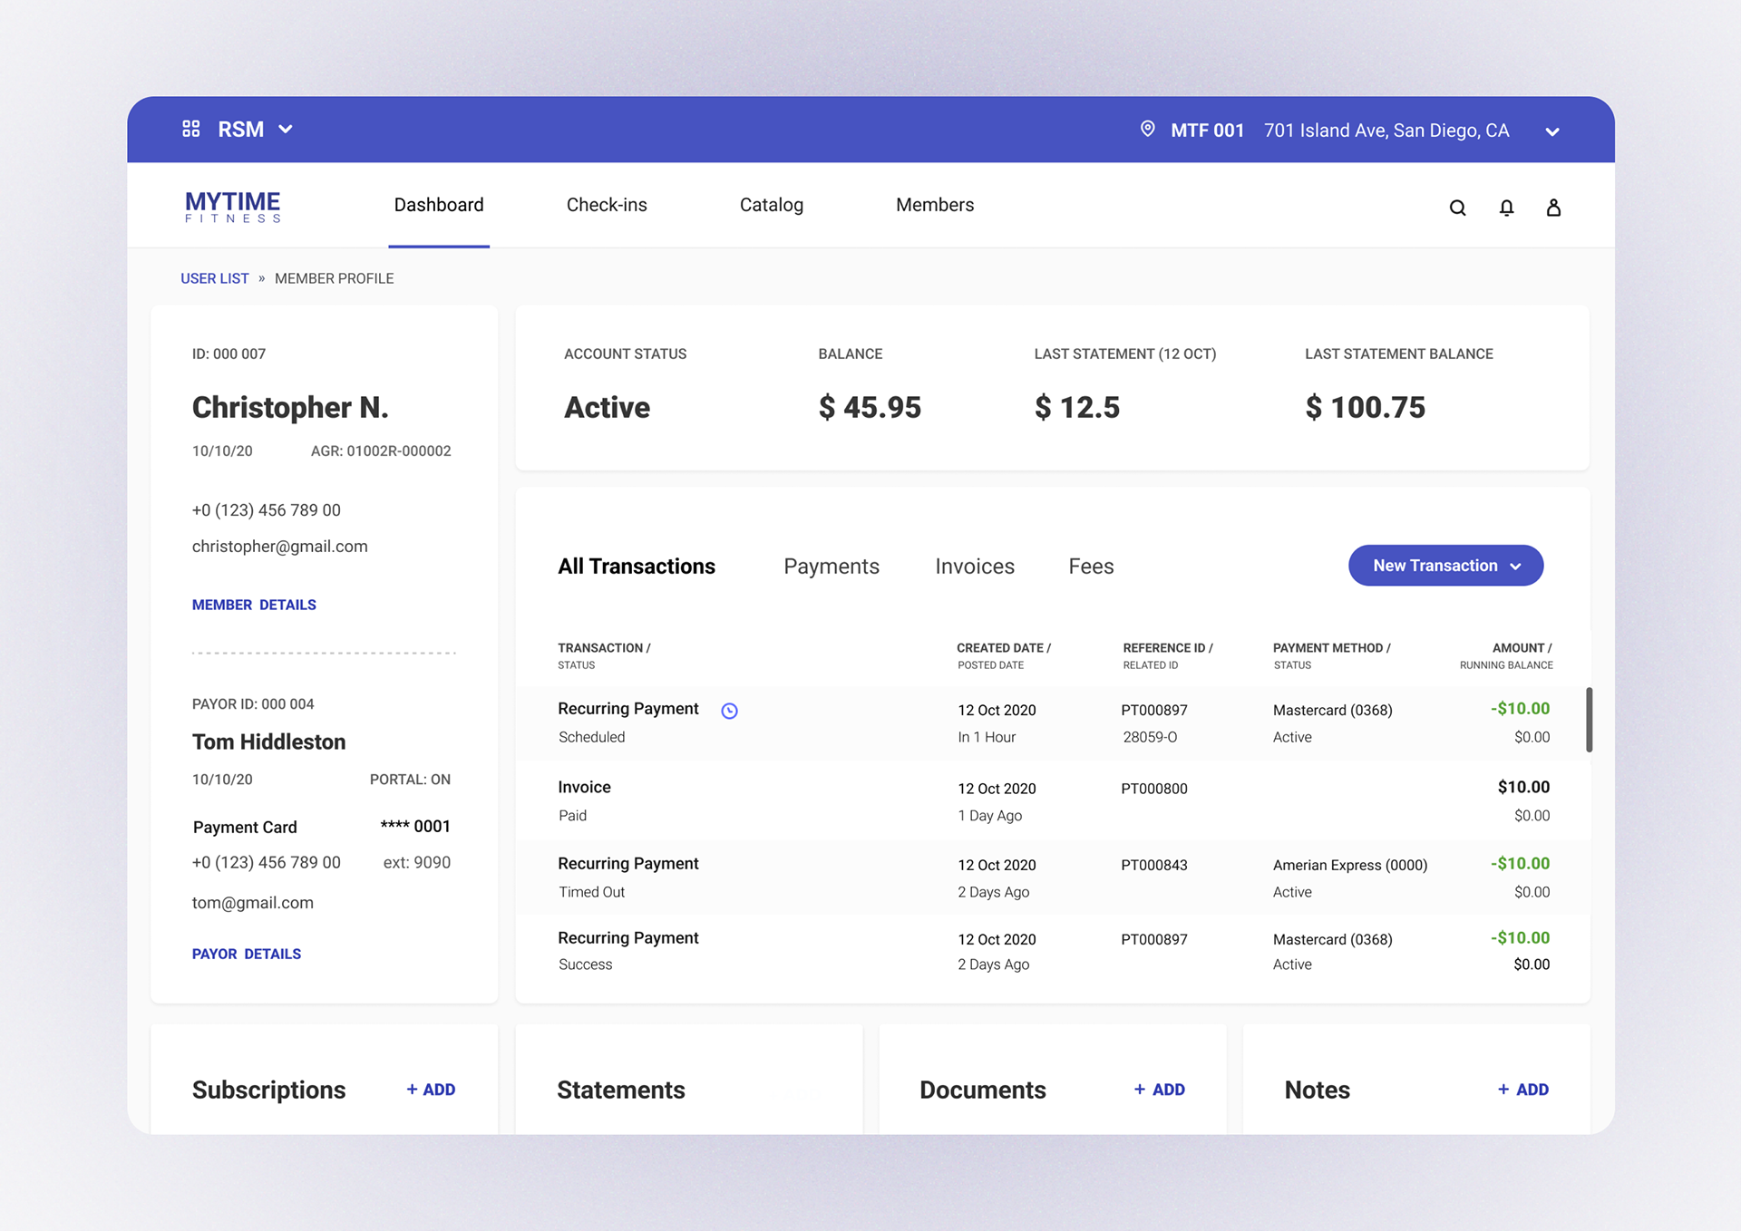Open search with the magnifier icon
1741x1231 pixels.
[x=1457, y=208]
